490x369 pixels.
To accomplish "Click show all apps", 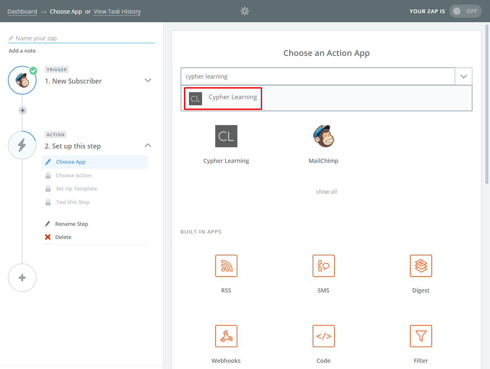I will (327, 192).
